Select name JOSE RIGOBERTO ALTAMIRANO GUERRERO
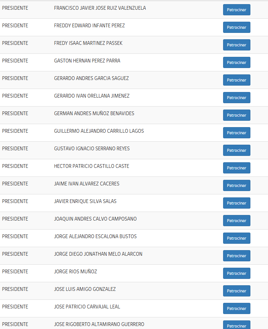268x329 pixels. [99, 325]
